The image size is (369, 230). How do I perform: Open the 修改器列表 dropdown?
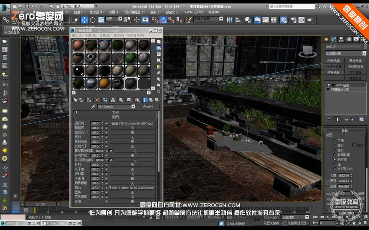point(346,54)
